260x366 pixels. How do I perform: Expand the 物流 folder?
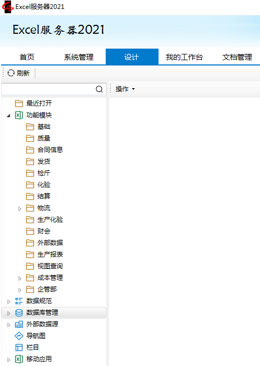(20, 209)
